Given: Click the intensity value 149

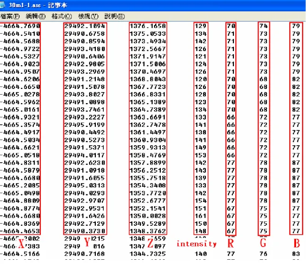Looking at the screenshot, I should [201, 148].
